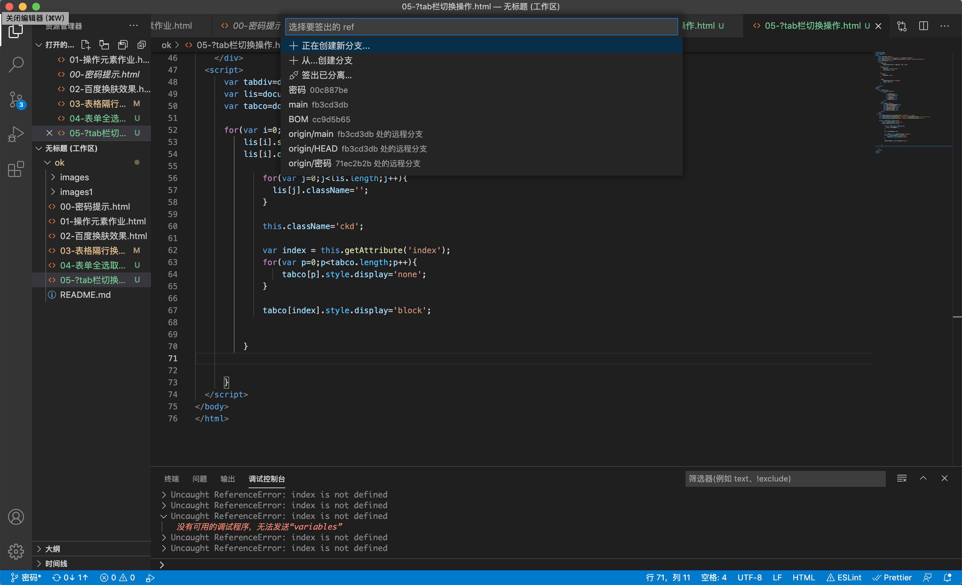The width and height of the screenshot is (962, 585).
Task: Open the Explorer activity bar icon
Action: point(16,30)
